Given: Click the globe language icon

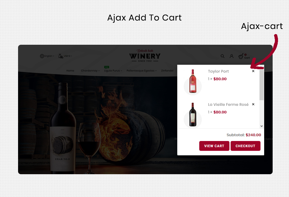Looking at the screenshot, I should click(x=42, y=56).
